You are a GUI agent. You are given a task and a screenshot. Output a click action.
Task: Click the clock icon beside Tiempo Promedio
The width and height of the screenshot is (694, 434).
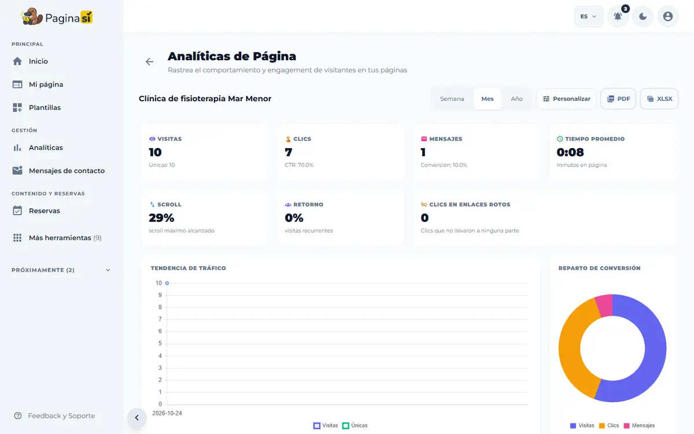click(x=560, y=139)
